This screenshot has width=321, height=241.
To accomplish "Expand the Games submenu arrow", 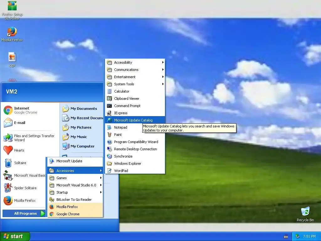I will [101, 178].
